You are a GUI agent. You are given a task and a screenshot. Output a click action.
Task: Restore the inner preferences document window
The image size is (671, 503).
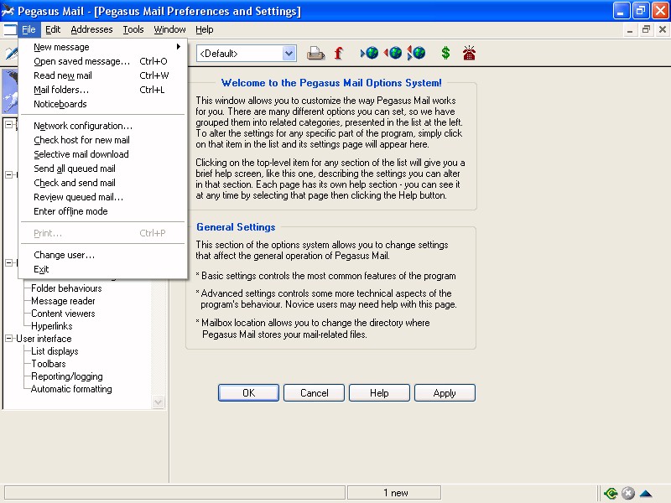[x=646, y=29]
